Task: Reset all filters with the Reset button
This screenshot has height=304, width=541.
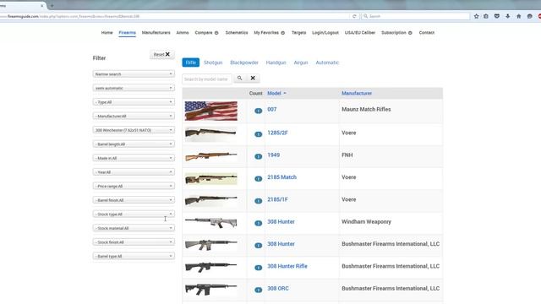Action: pyautogui.click(x=162, y=54)
